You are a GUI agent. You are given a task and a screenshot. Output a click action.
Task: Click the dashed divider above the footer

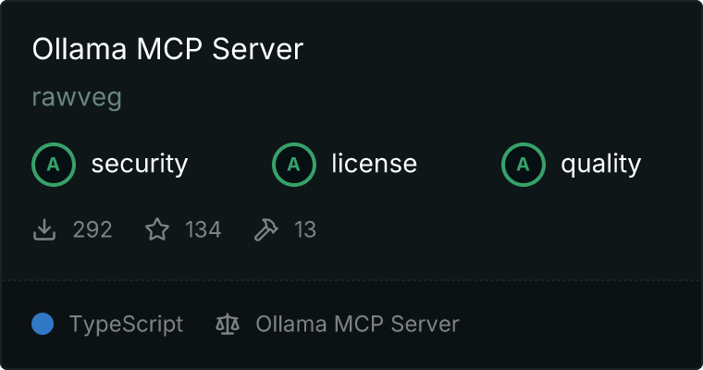351,280
